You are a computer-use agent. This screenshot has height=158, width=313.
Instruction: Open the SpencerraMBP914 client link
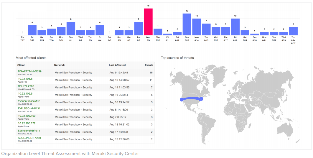[29, 131]
